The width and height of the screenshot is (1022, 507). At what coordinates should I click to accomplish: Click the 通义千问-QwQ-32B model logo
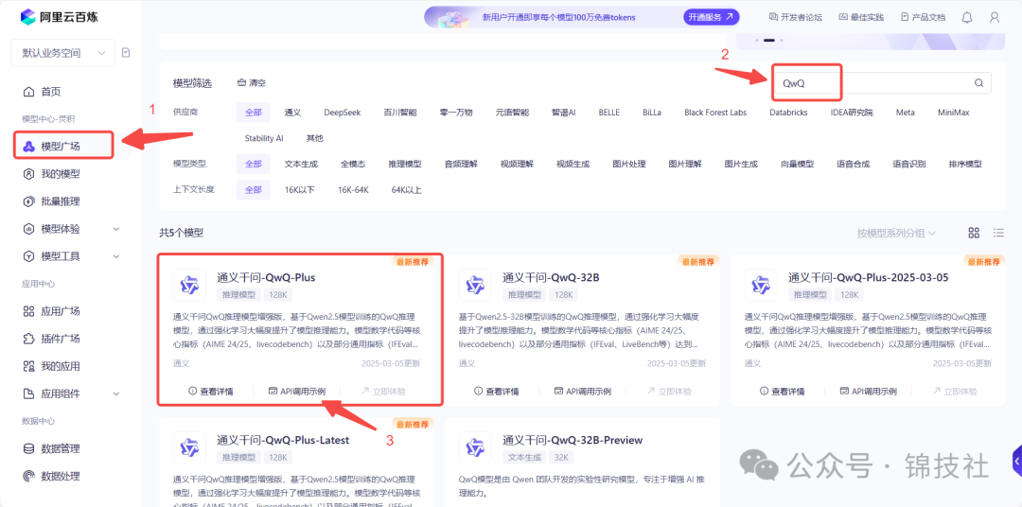pos(475,285)
